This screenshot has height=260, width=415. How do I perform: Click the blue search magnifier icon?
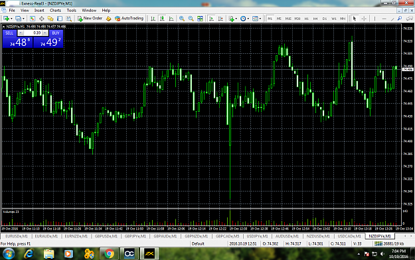(x=400, y=19)
